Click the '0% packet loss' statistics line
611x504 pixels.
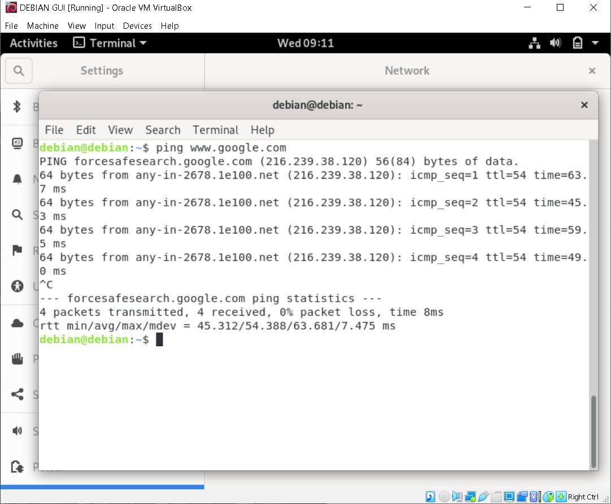tap(242, 312)
